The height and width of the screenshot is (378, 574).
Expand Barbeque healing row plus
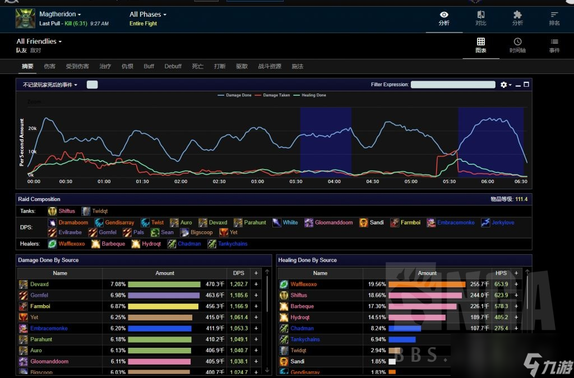(x=516, y=306)
